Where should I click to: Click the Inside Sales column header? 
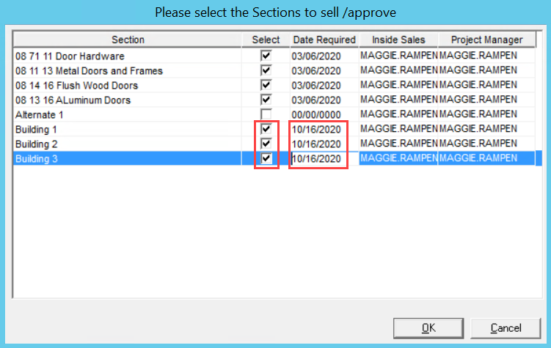tap(398, 40)
